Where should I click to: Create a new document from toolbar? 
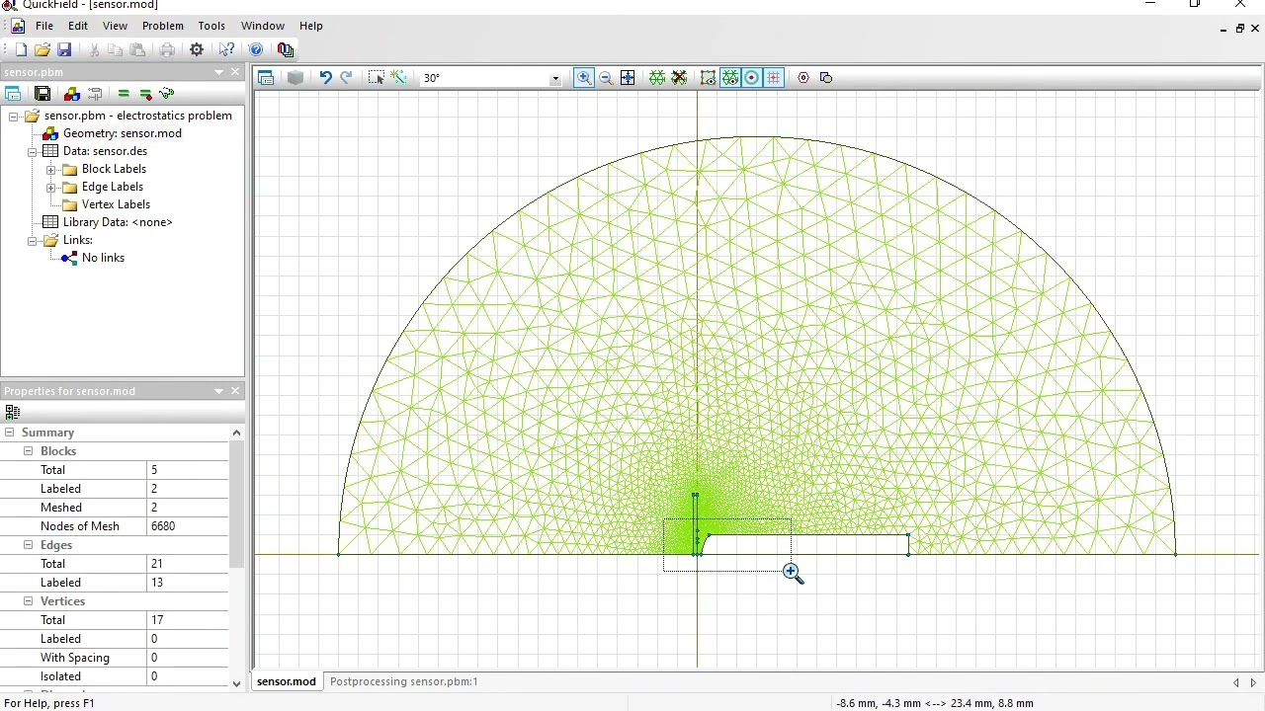pyautogui.click(x=21, y=49)
